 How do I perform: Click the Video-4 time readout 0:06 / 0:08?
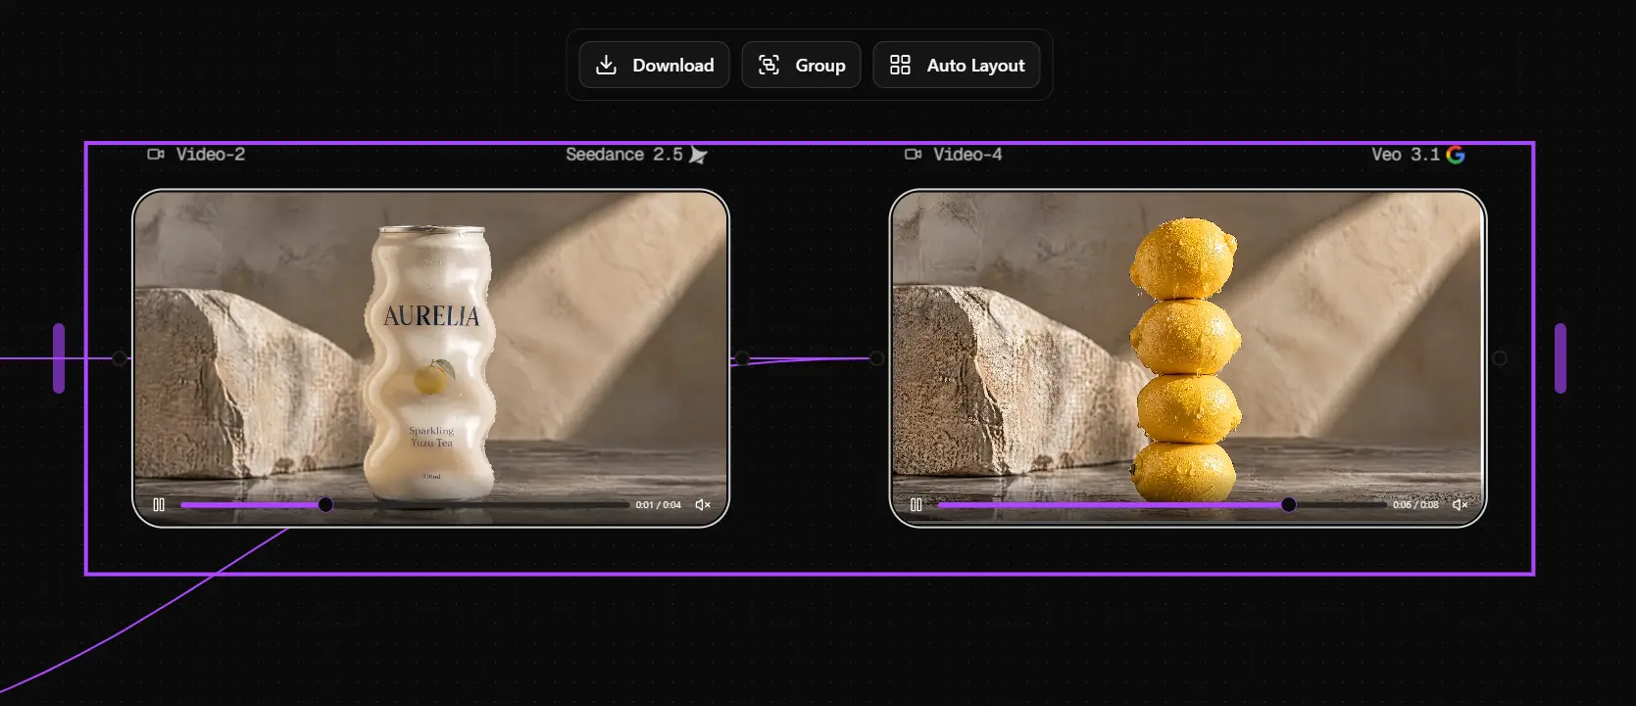point(1415,505)
